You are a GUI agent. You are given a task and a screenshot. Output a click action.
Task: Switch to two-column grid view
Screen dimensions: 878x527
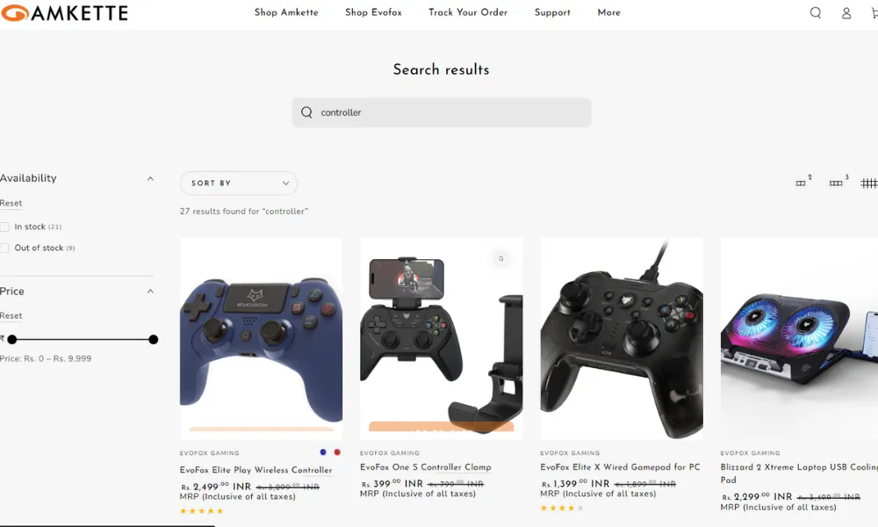(x=803, y=182)
